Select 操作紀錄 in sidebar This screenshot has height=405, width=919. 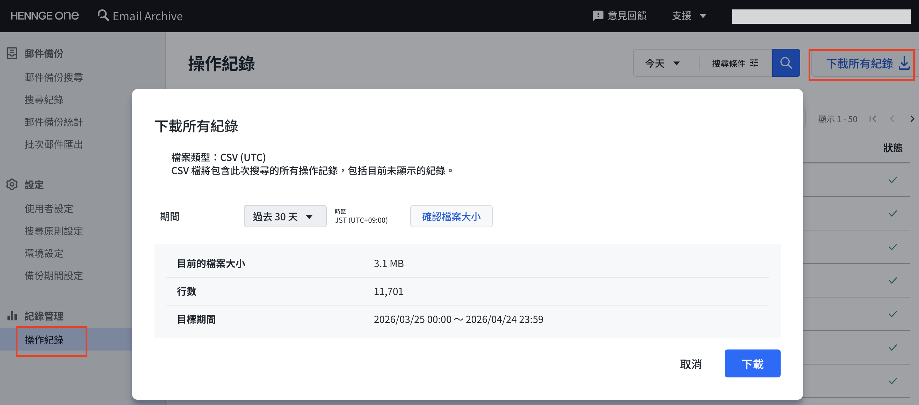[44, 340]
